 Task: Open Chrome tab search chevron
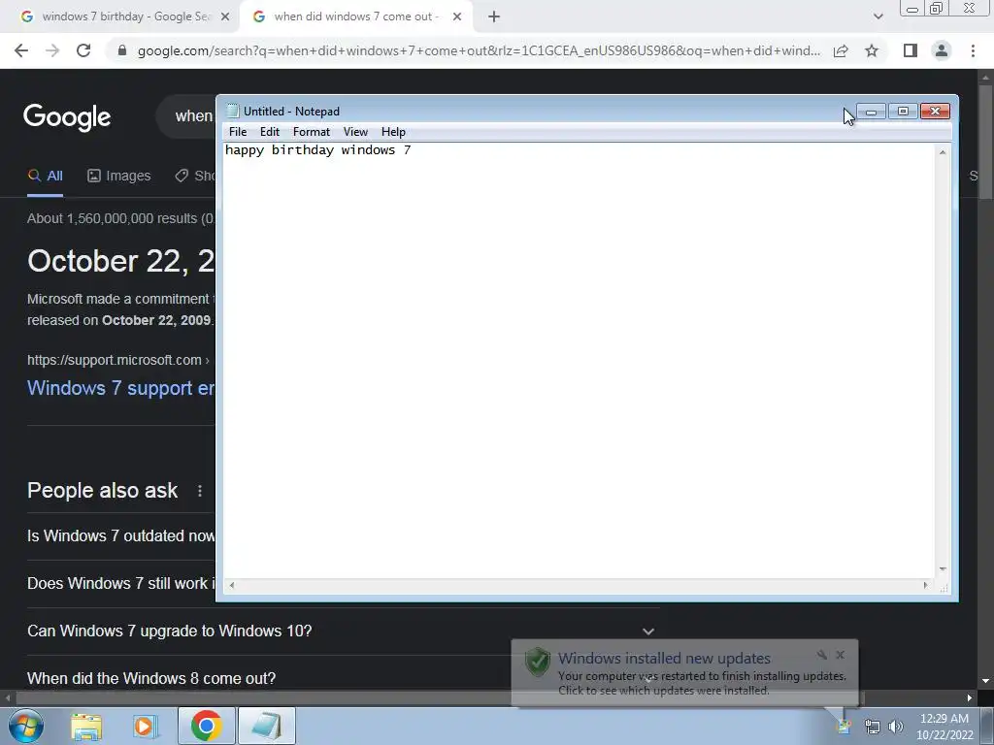pos(878,17)
